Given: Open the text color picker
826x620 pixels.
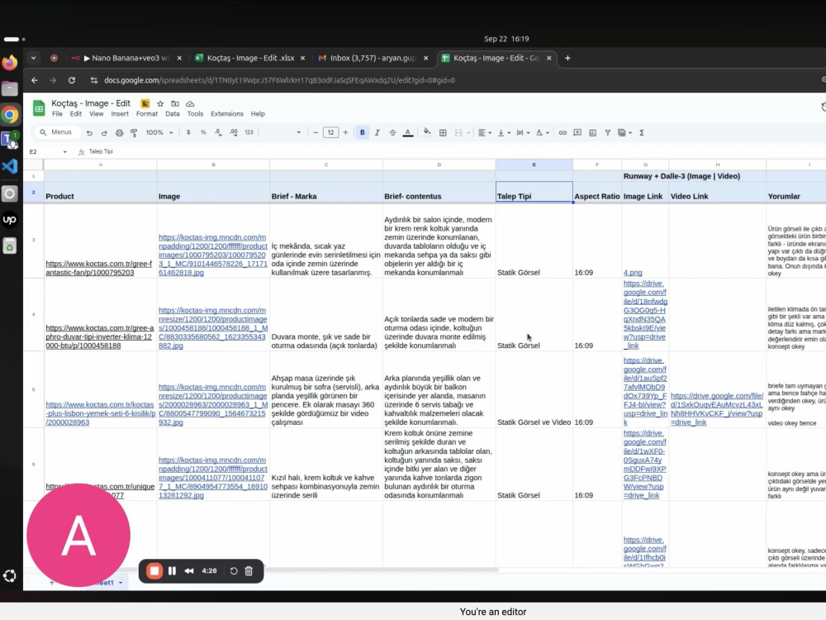Looking at the screenshot, I should click(x=408, y=132).
